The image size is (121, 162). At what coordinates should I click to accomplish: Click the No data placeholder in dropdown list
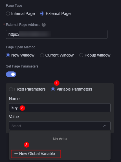click(x=60, y=139)
